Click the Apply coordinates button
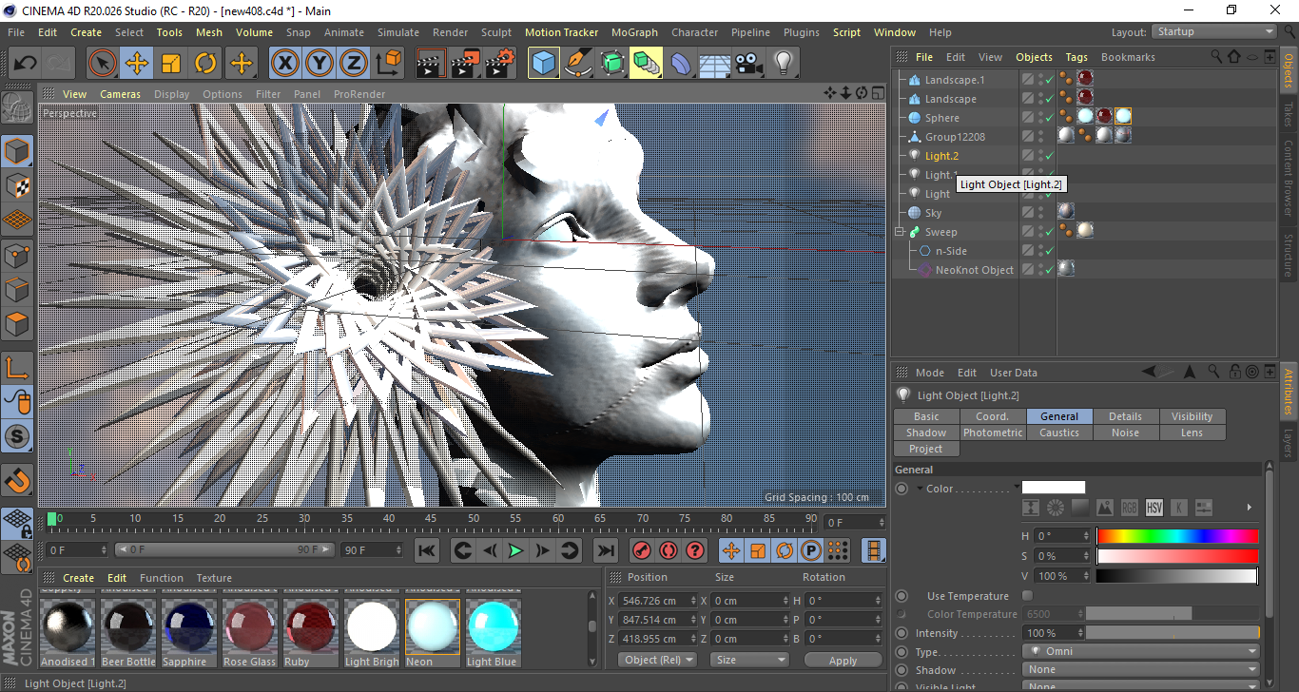1299x692 pixels. click(x=843, y=660)
